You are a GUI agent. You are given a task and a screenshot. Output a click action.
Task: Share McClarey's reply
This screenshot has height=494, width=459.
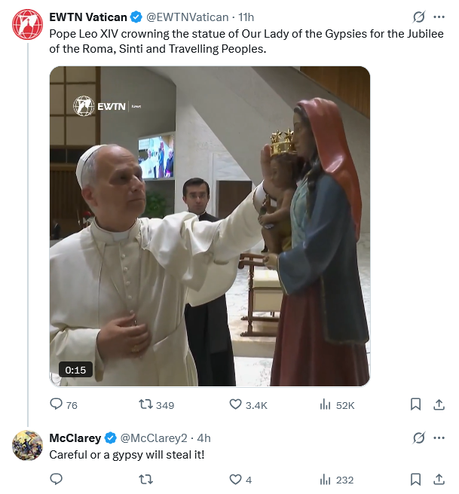click(438, 479)
